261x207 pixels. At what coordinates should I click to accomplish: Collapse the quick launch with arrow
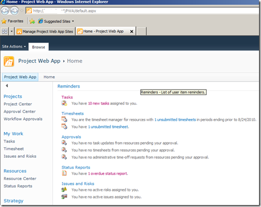(x=7, y=86)
